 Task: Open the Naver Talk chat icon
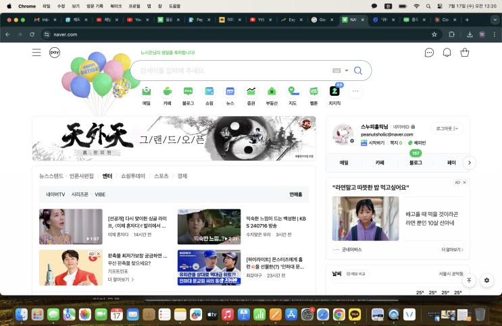pos(429,53)
